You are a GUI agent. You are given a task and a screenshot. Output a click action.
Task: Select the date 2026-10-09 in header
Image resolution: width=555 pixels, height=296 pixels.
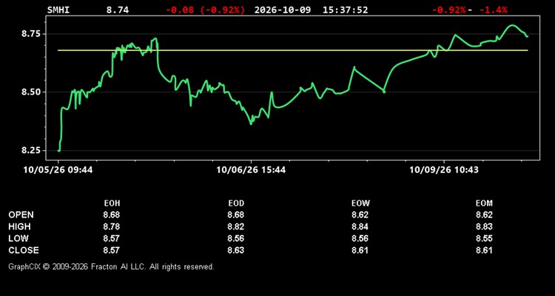(x=283, y=10)
